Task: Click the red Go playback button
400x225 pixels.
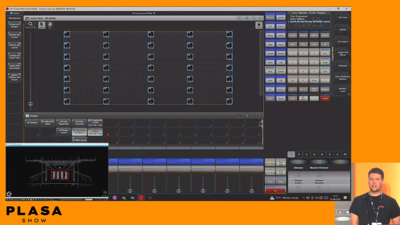Action: point(275,190)
